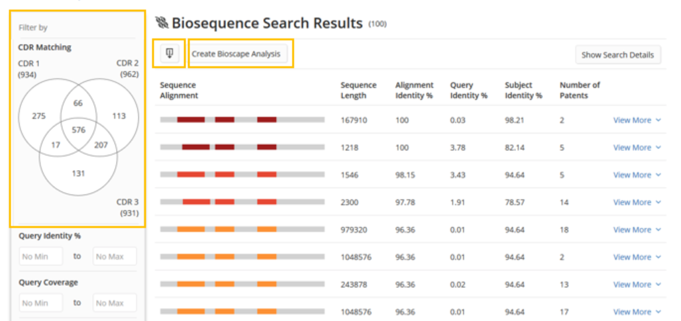Click the Query Identity No Min field

click(x=41, y=256)
